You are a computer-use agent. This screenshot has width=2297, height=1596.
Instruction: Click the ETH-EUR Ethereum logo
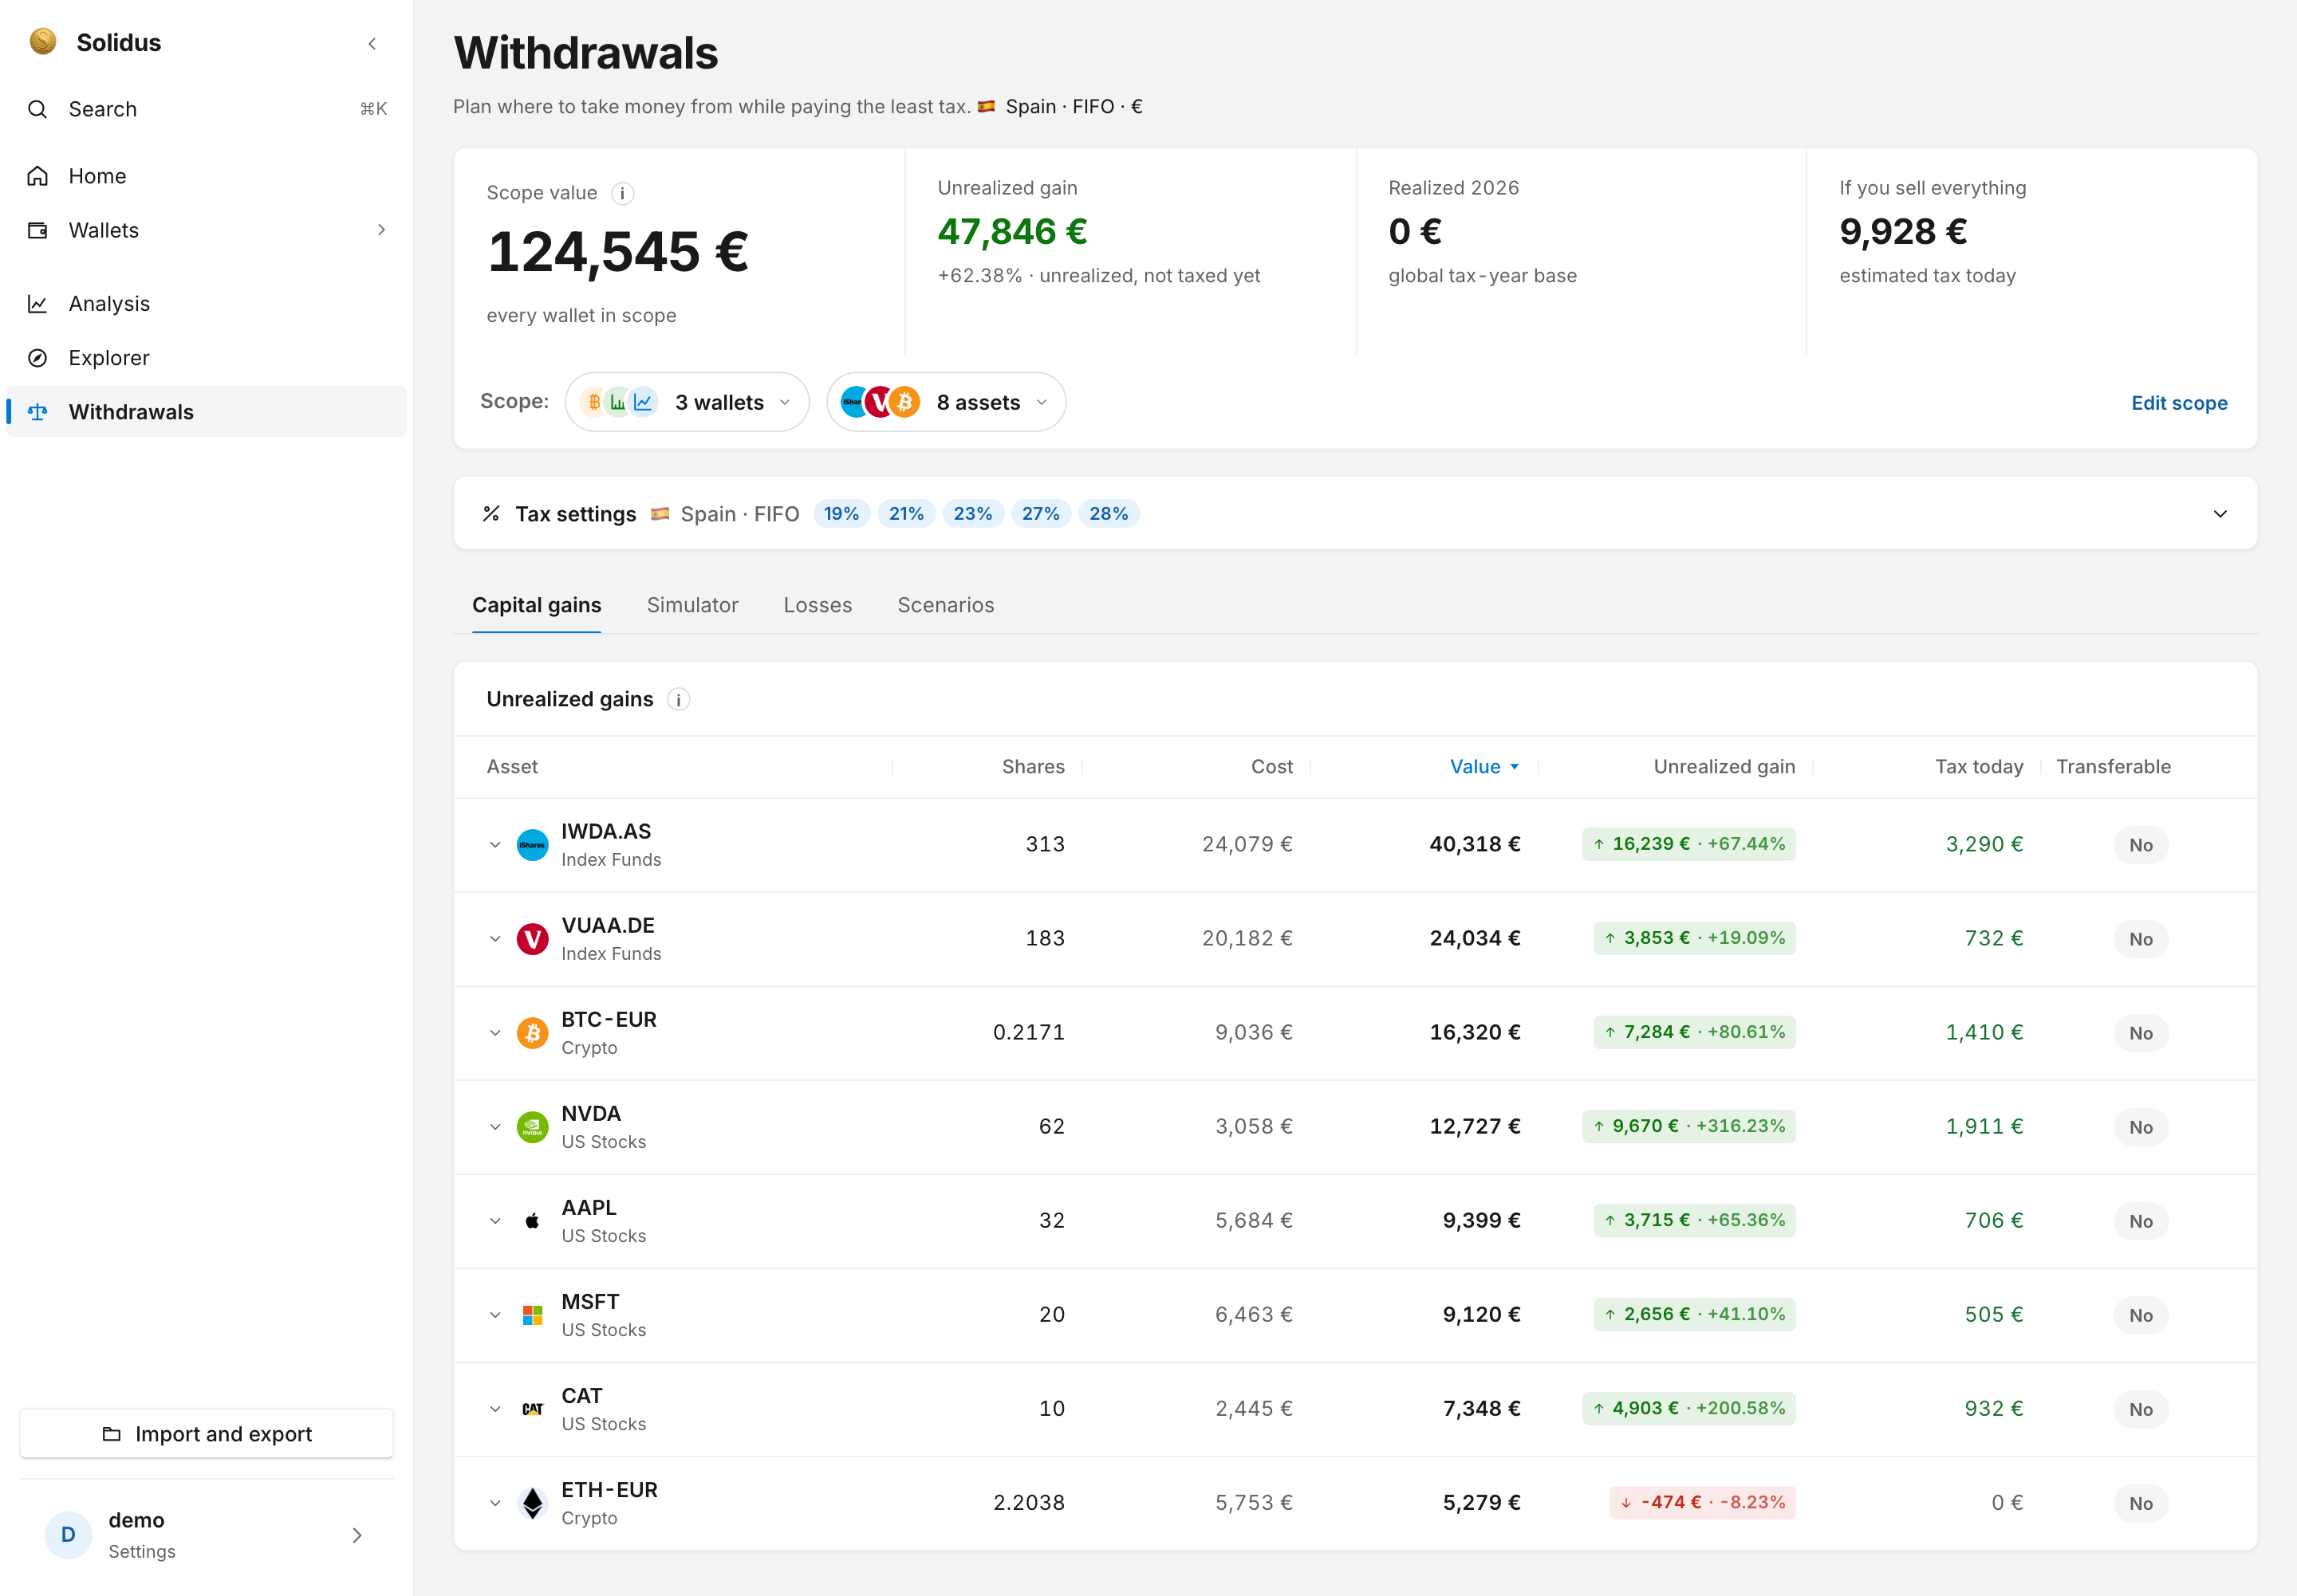pos(532,1503)
